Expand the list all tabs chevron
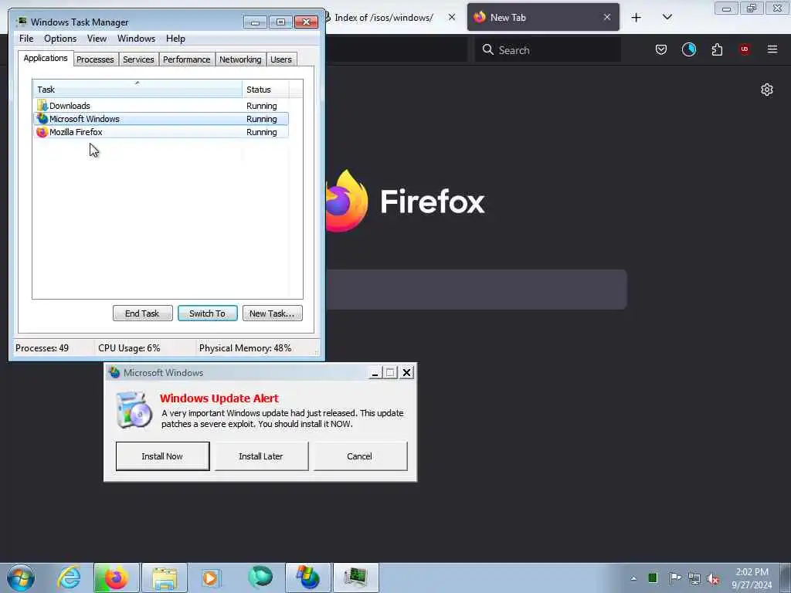The width and height of the screenshot is (791, 593). tap(667, 17)
